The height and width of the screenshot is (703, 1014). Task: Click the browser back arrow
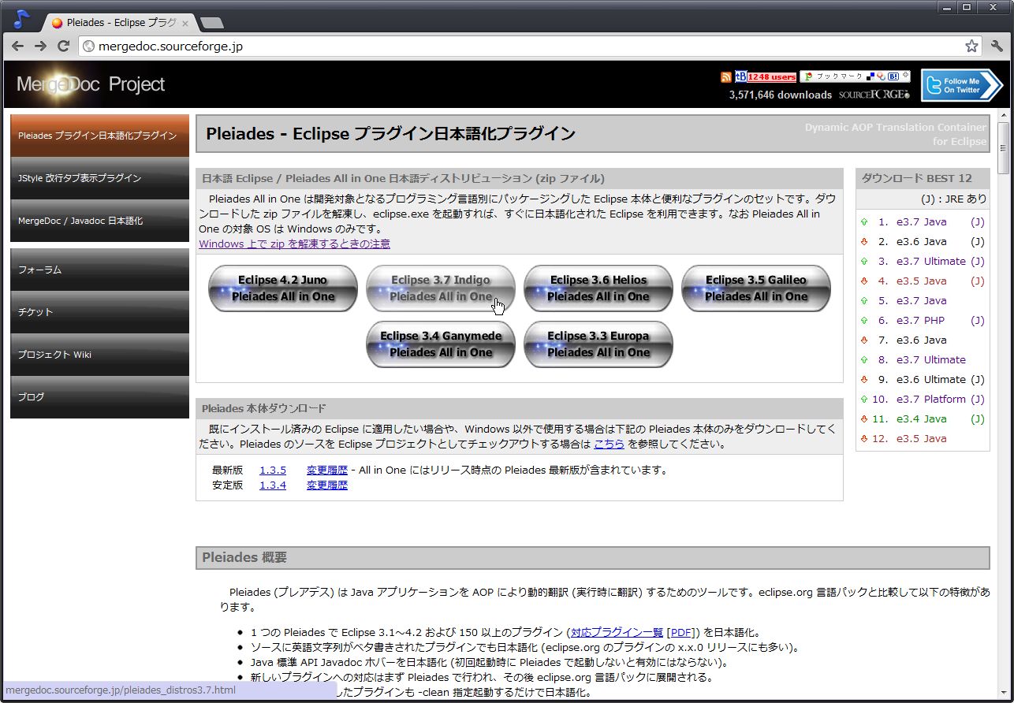click(17, 46)
